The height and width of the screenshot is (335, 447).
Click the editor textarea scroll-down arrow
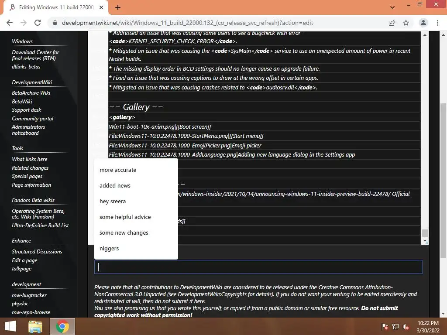click(425, 241)
